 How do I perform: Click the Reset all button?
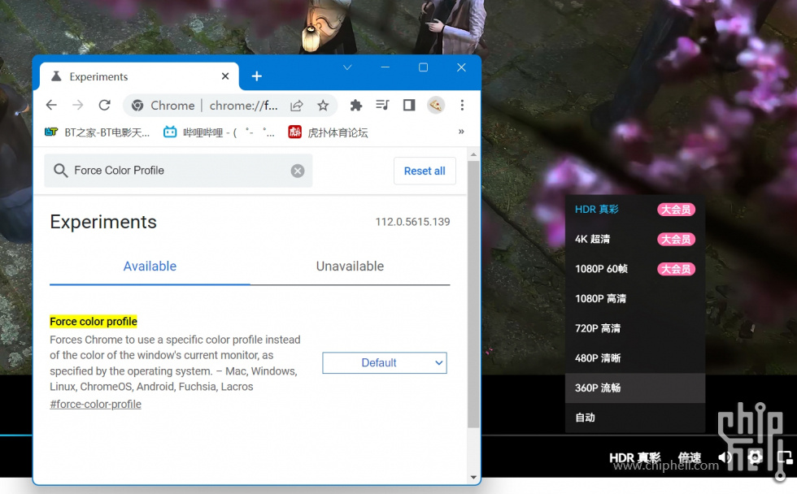(425, 171)
